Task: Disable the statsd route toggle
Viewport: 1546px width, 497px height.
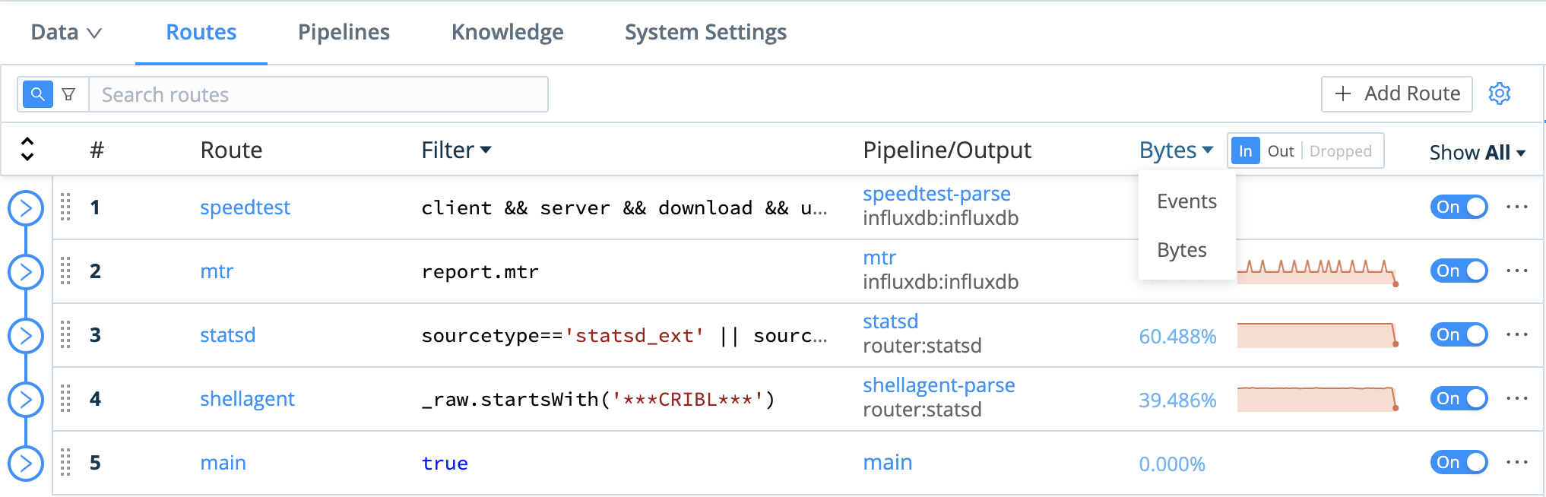Action: coord(1458,334)
